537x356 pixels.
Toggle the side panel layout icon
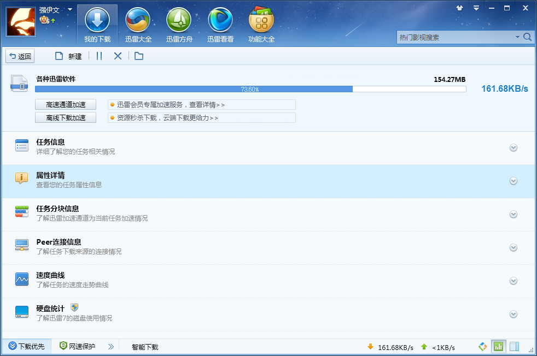[515, 347]
